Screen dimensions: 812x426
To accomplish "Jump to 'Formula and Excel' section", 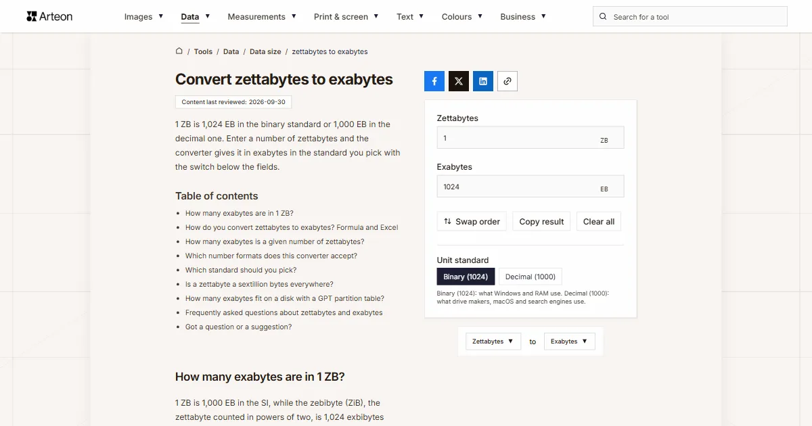I will (292, 227).
